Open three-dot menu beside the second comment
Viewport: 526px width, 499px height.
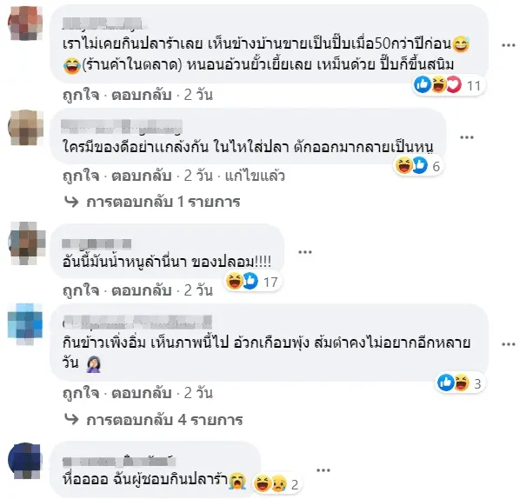click(467, 137)
